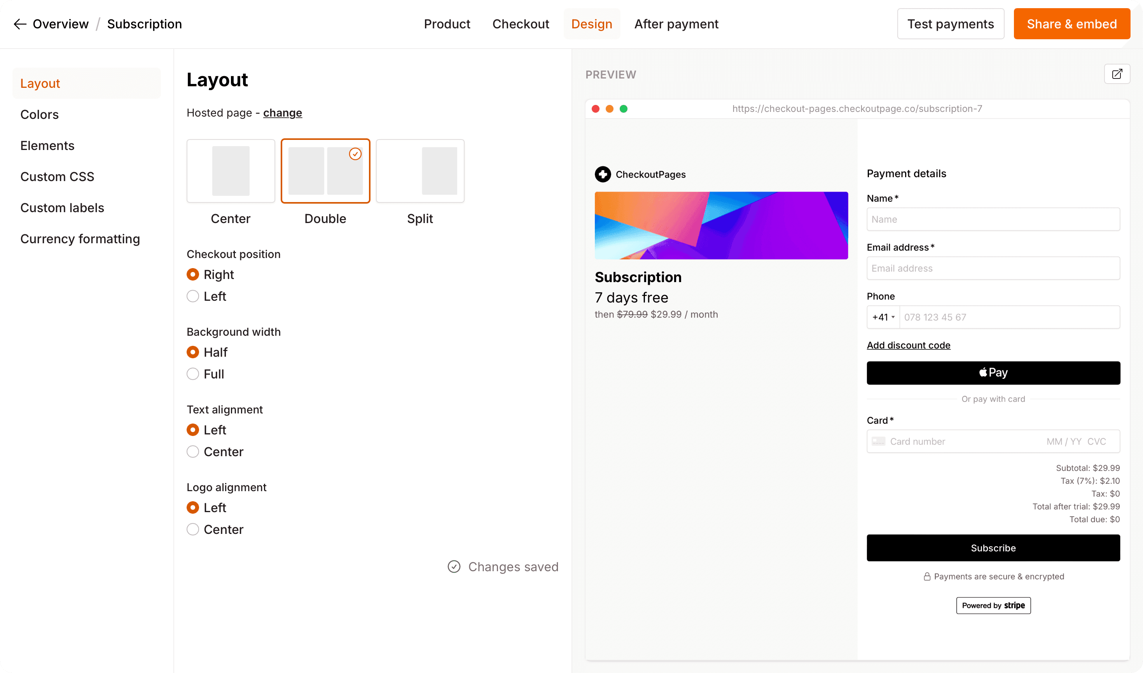Click the Changes saved checkmark icon
The height and width of the screenshot is (673, 1143).
[454, 567]
